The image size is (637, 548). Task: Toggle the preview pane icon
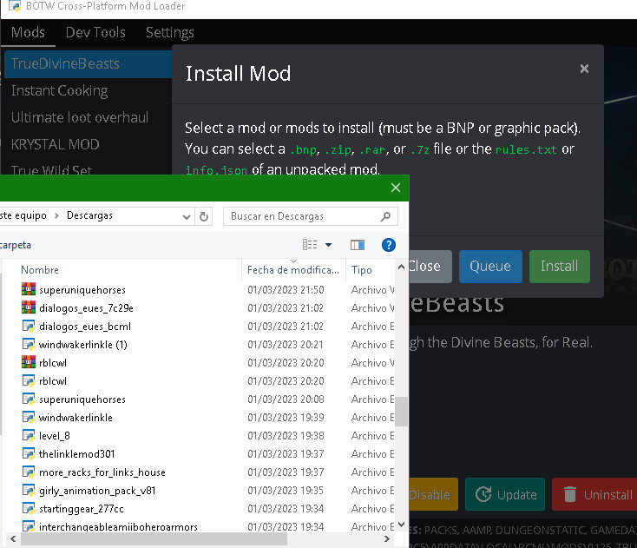coord(358,245)
